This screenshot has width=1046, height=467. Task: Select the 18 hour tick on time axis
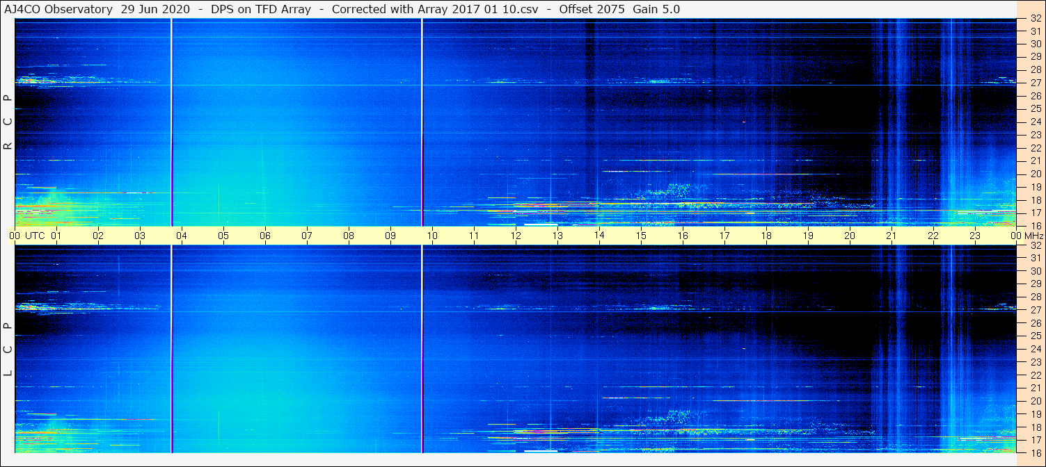(x=766, y=236)
